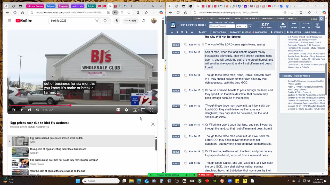
Task: Open 'Rising cost of eggs affecting many local businesses'
Action: (x=58, y=149)
